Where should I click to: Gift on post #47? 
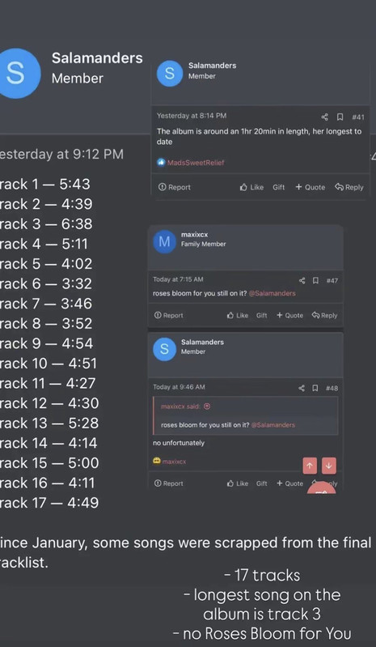pyautogui.click(x=261, y=315)
